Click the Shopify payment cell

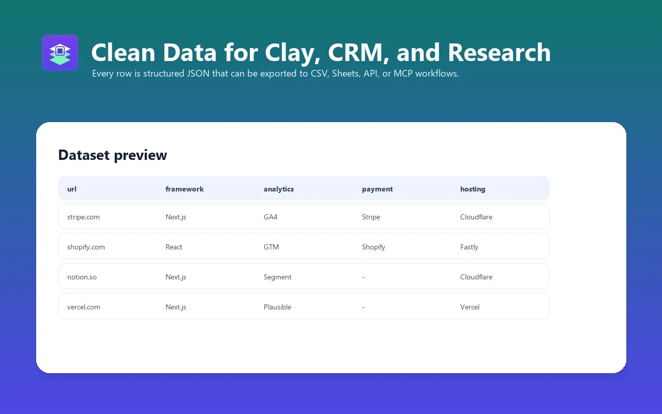(x=373, y=247)
